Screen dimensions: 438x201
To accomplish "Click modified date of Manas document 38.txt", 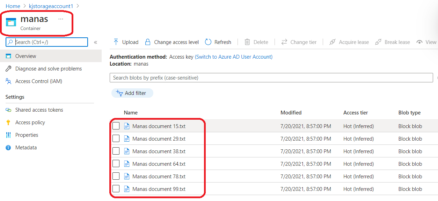I will click(306, 151).
